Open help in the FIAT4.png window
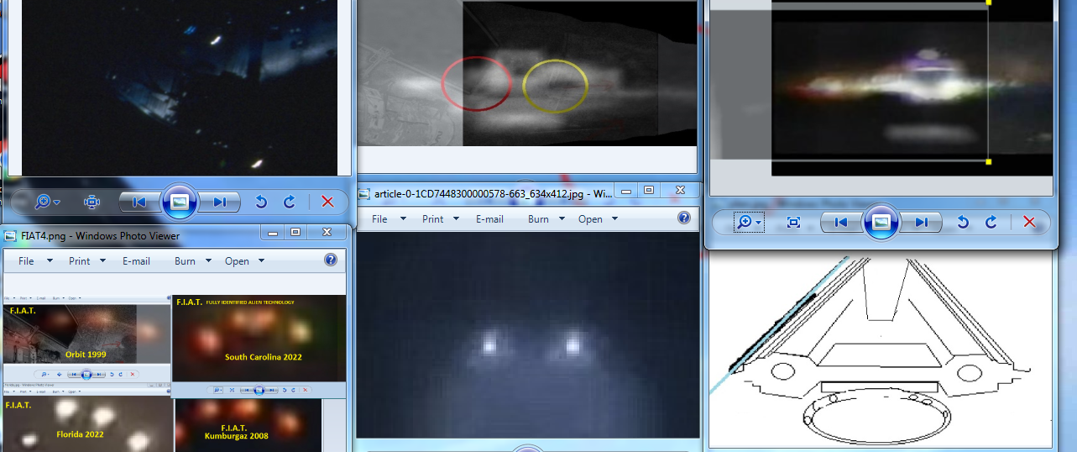Screen dimensions: 1077x452 331,260
